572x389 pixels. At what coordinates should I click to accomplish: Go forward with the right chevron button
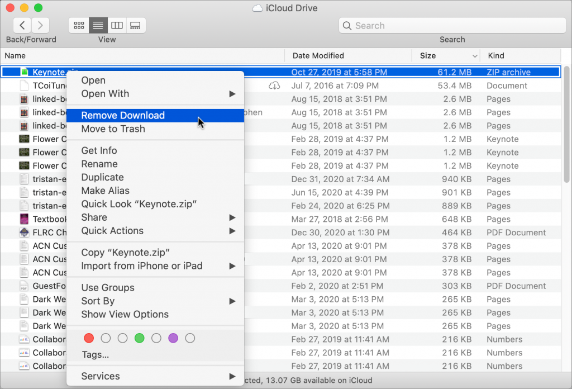(40, 25)
